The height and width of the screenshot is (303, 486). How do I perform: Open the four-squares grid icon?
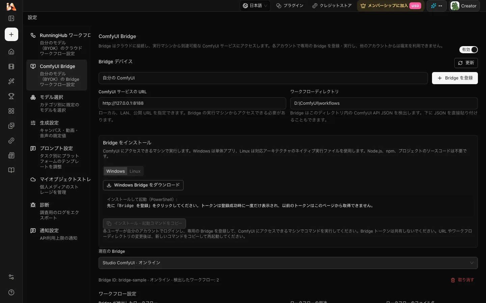pos(11,111)
